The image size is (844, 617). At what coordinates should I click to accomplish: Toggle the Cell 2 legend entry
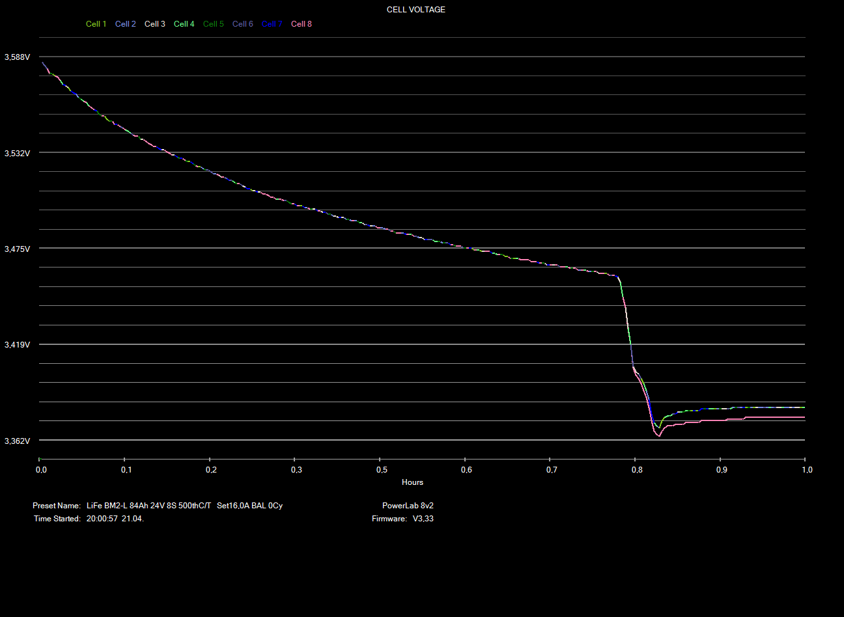pyautogui.click(x=125, y=24)
